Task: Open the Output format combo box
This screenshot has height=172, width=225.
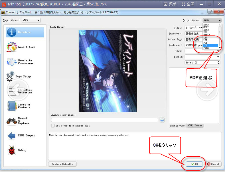Action: point(212,20)
